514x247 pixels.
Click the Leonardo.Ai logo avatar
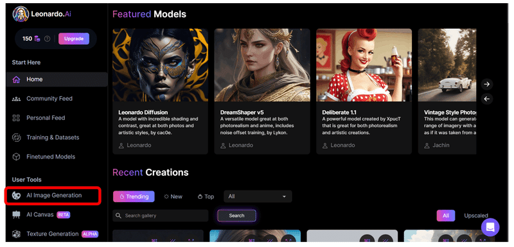tap(21, 14)
